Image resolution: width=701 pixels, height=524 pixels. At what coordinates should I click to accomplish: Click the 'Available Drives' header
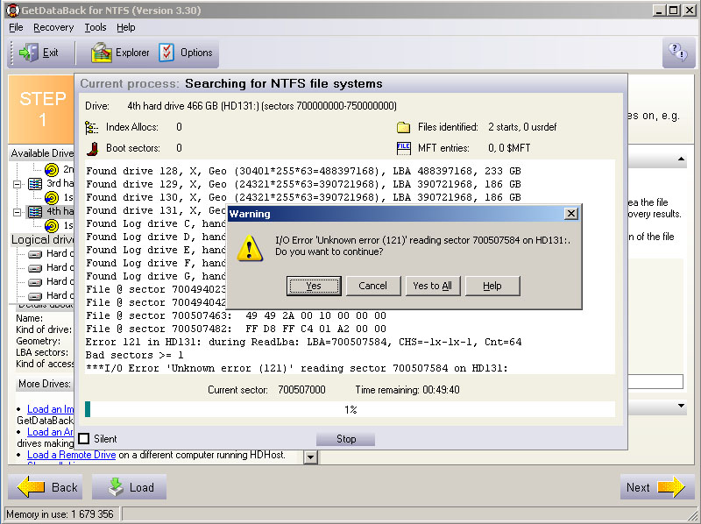point(42,153)
